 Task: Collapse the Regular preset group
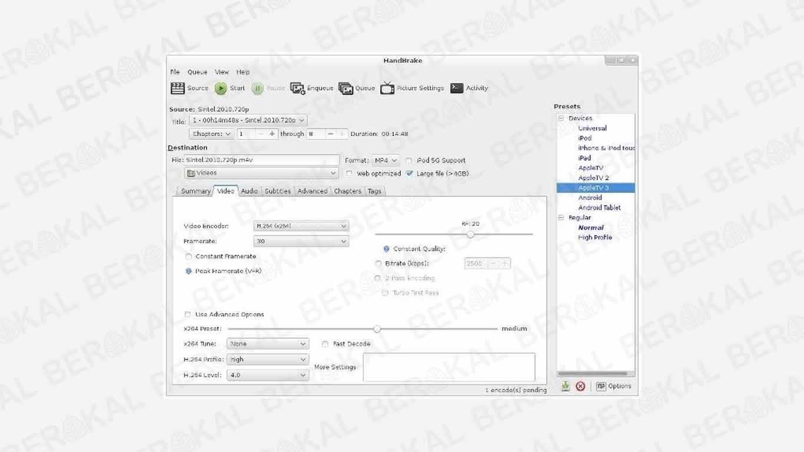(561, 218)
